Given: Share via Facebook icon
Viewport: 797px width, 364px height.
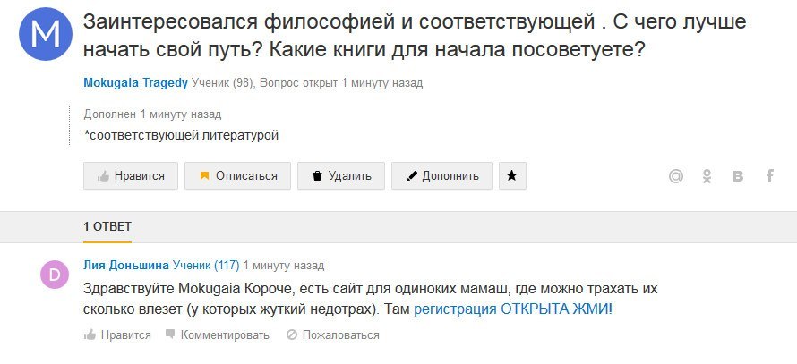Looking at the screenshot, I should pyautogui.click(x=770, y=176).
